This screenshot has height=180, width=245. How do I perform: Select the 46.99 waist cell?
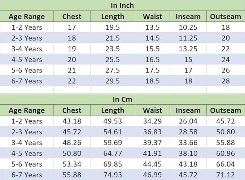coord(152,175)
